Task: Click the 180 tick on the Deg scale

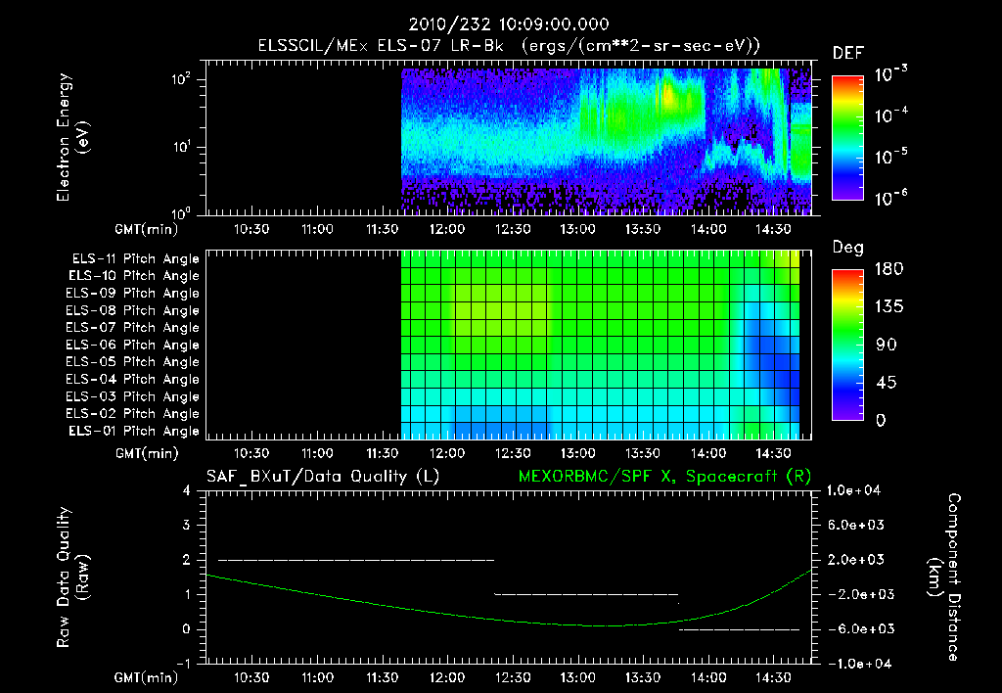Action: pos(888,269)
